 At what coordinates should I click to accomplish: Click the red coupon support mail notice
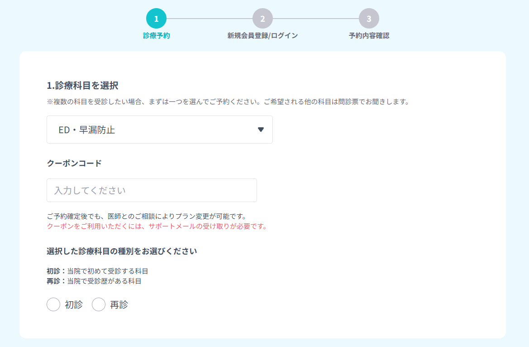click(157, 226)
